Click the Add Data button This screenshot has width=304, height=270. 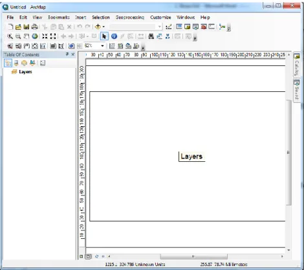[x=98, y=27]
